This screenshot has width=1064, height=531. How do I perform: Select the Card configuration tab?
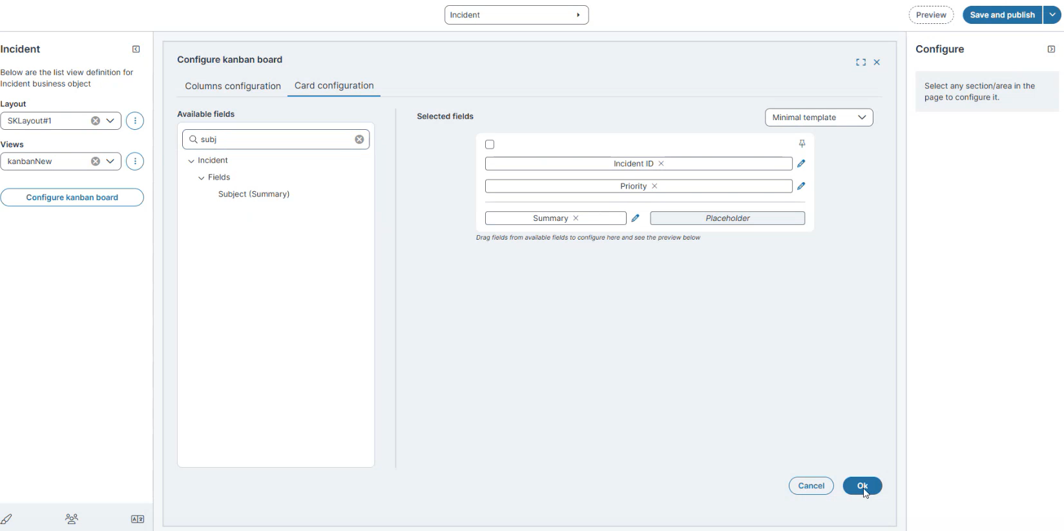334,86
